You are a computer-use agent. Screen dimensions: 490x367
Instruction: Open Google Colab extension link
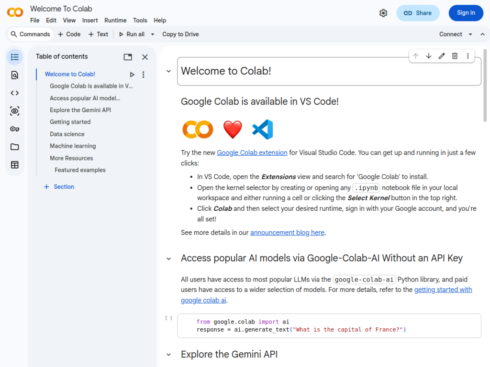(252, 152)
